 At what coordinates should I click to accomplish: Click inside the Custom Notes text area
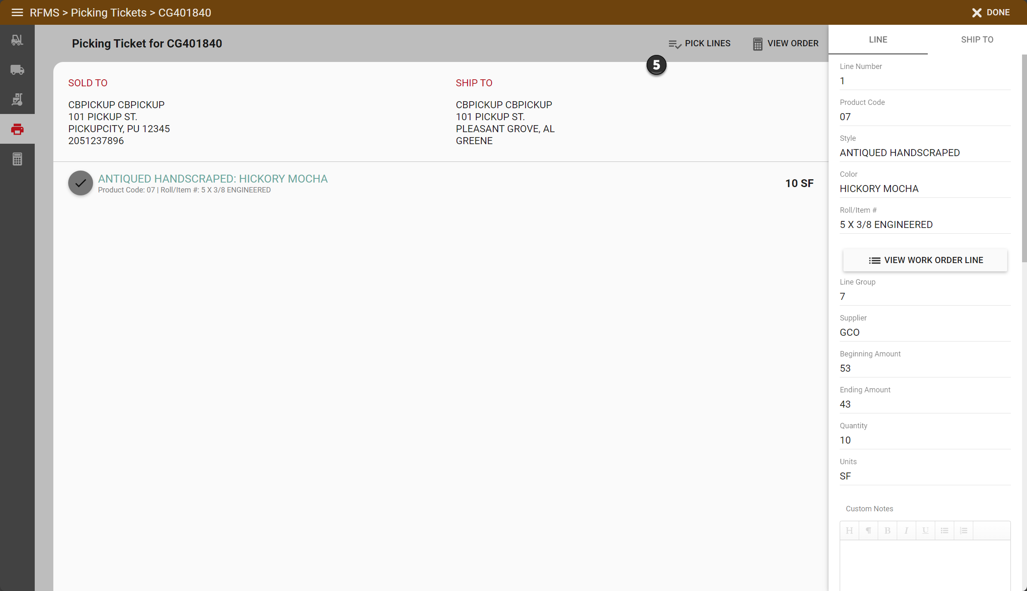coord(925,565)
